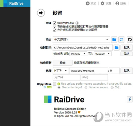The height and width of the screenshot is (126, 136).
Task: Open 设置 gear icon in header
Action: coord(103,4)
